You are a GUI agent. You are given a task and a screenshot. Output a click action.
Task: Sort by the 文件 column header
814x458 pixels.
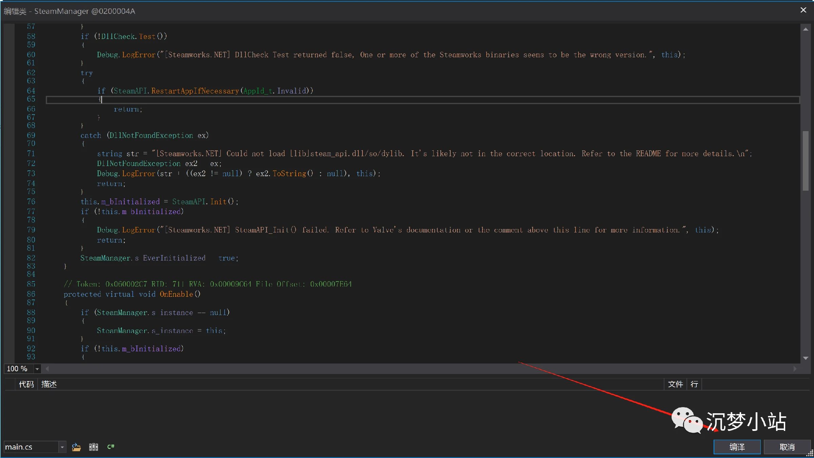point(675,384)
